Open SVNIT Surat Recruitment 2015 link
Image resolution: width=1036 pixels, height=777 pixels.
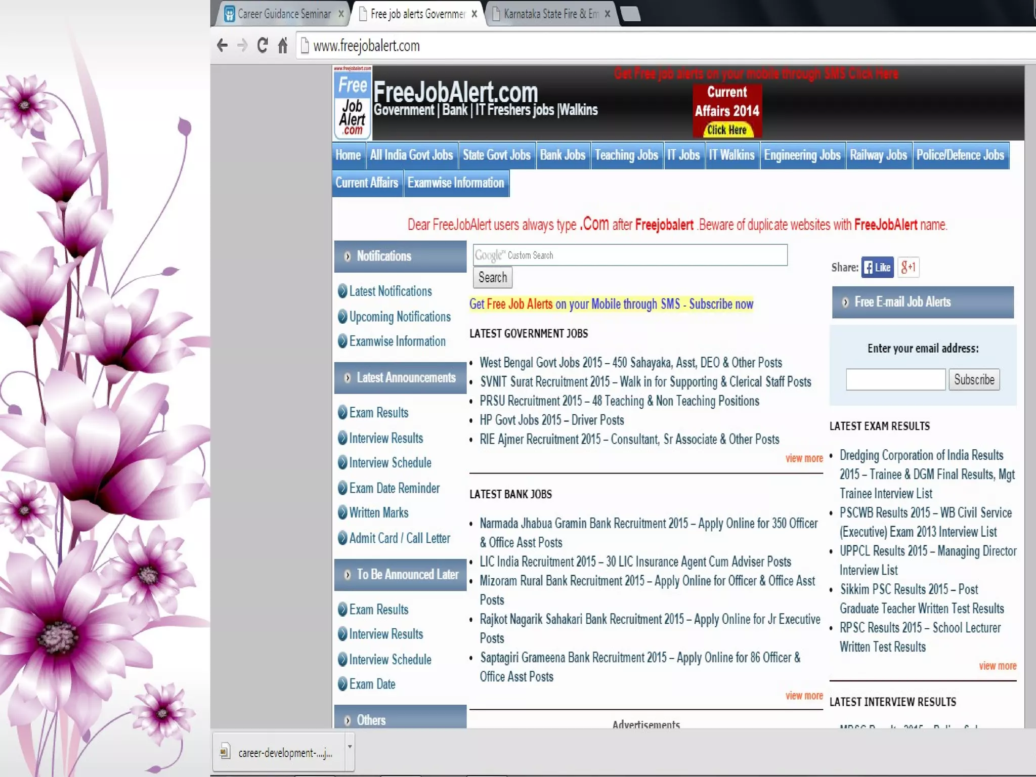click(645, 382)
